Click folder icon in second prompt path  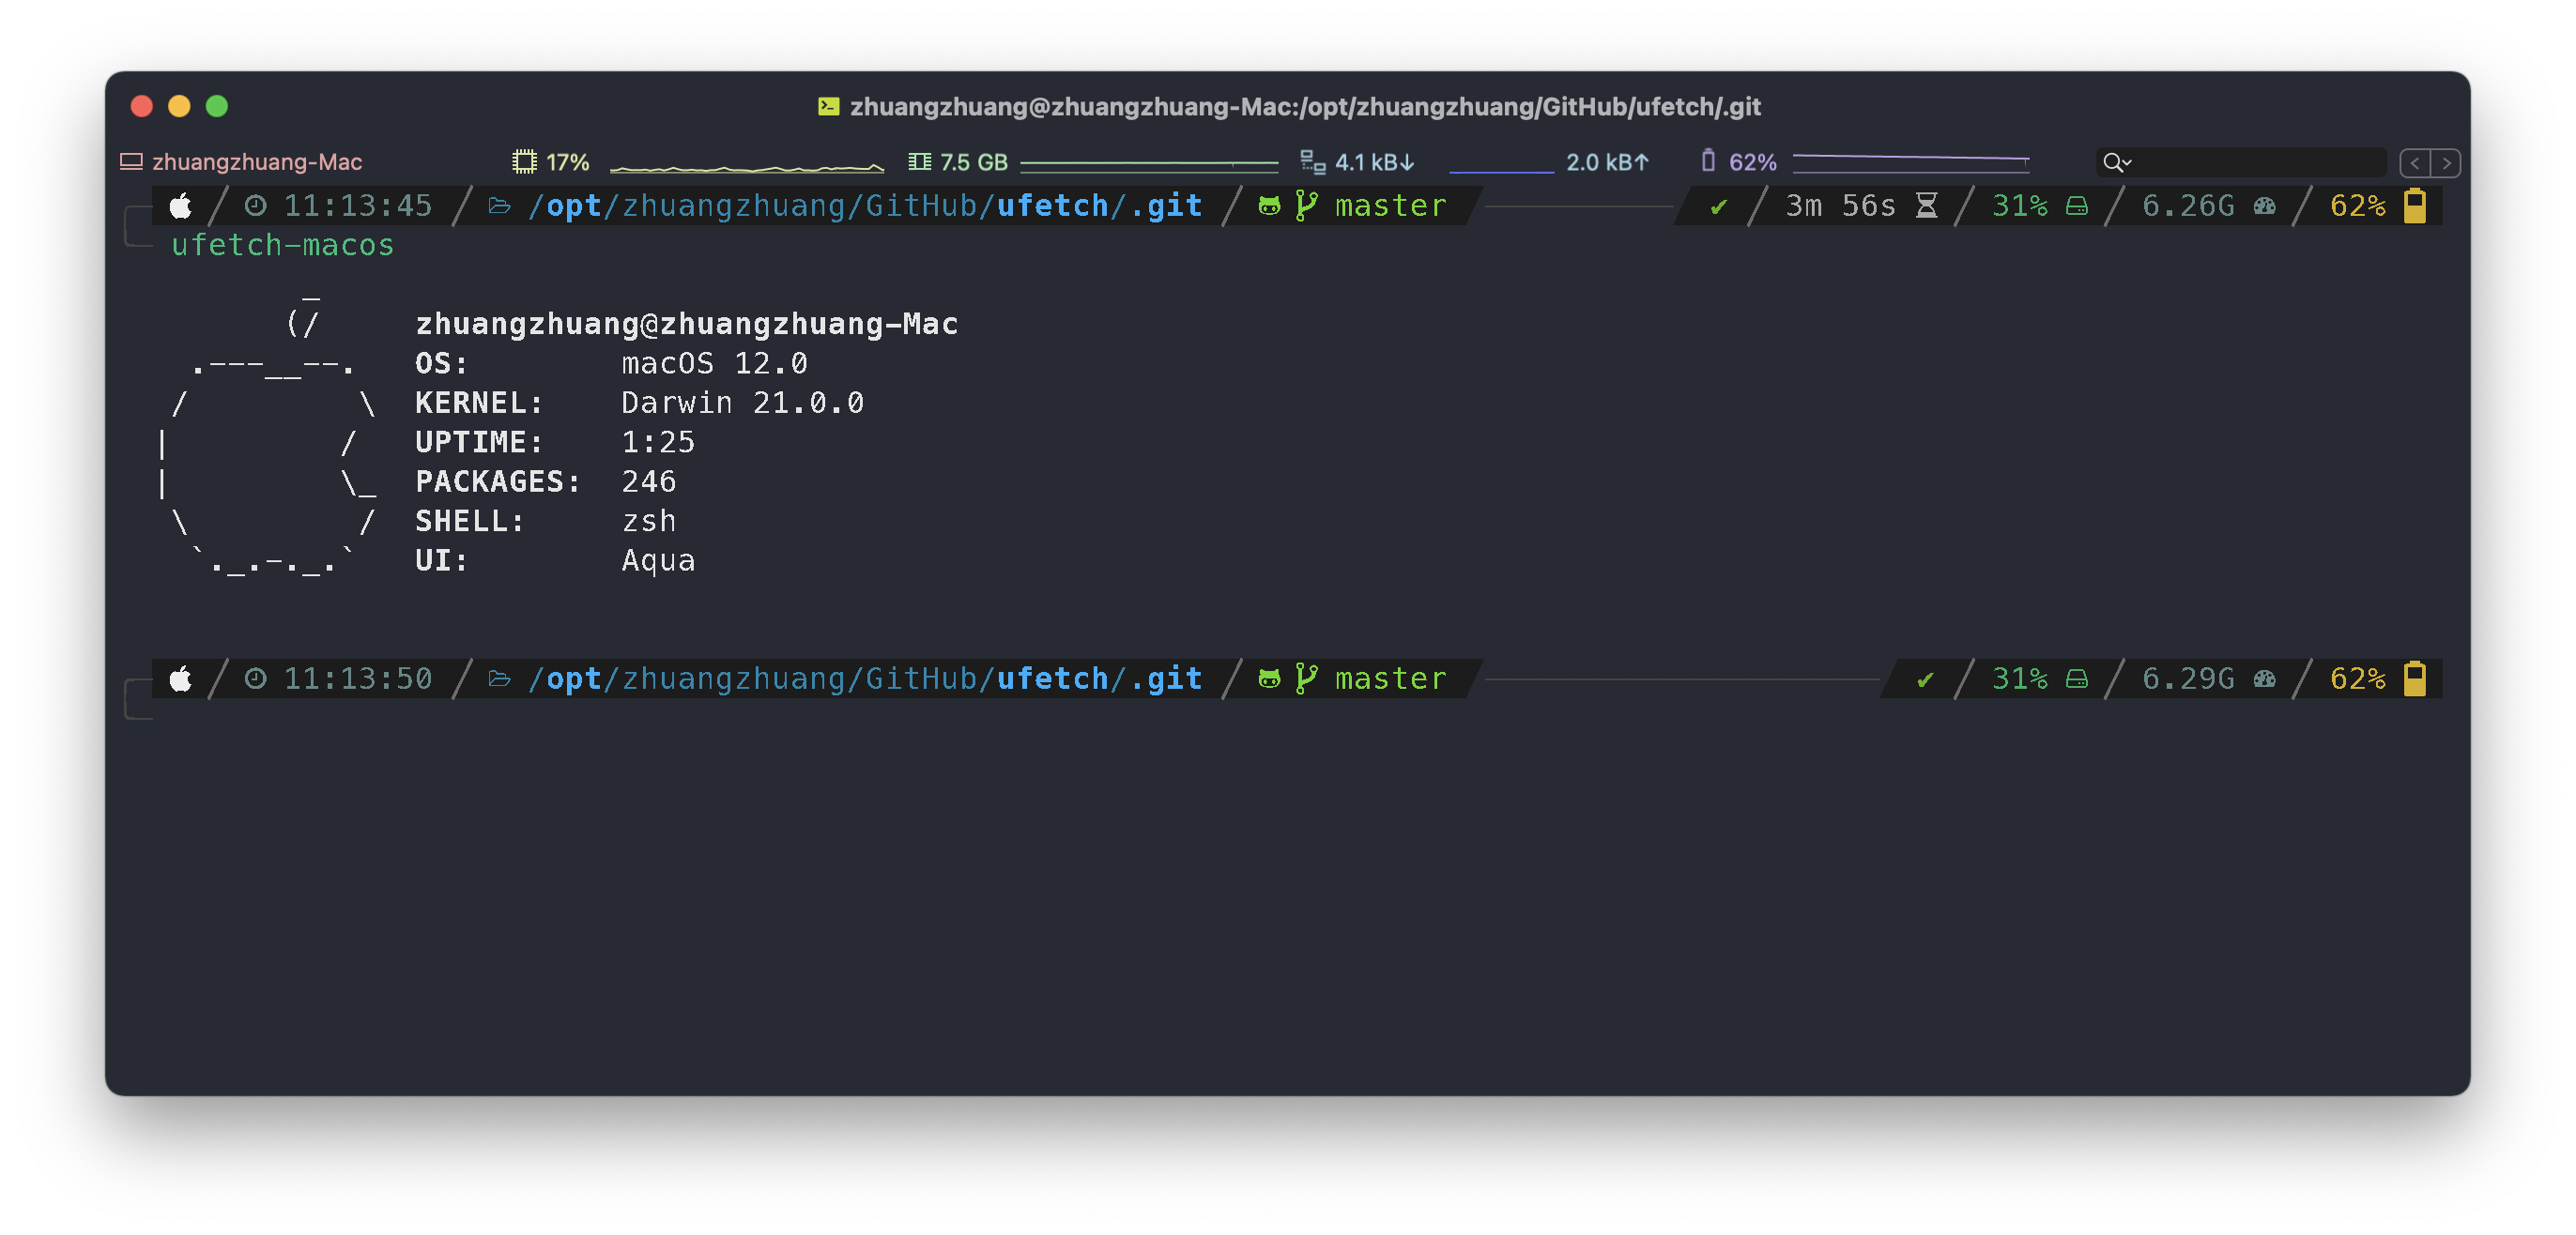coord(499,679)
